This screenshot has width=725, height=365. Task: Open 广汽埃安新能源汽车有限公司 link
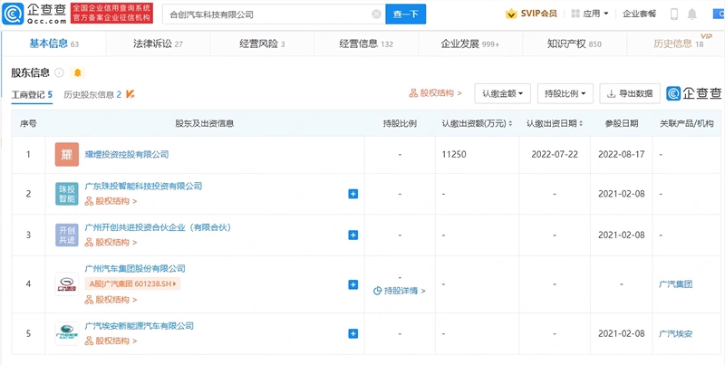140,326
